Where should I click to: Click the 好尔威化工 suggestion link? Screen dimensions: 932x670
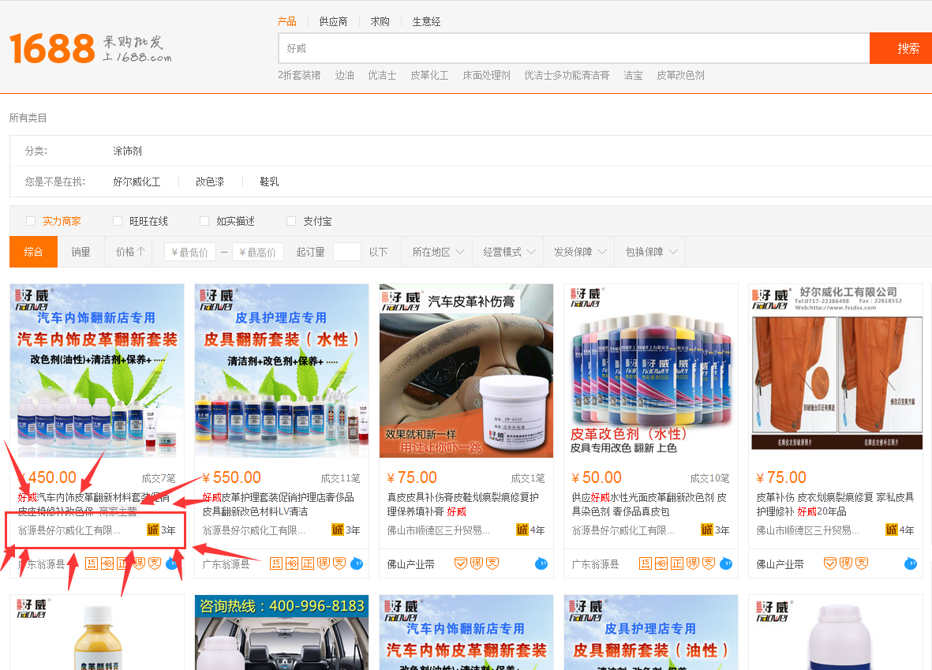coord(137,182)
